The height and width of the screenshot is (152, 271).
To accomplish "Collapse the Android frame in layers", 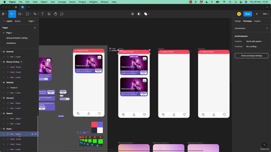I will click(1, 52).
